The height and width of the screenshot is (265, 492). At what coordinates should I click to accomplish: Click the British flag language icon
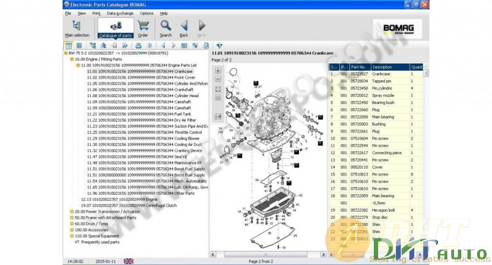(128, 261)
